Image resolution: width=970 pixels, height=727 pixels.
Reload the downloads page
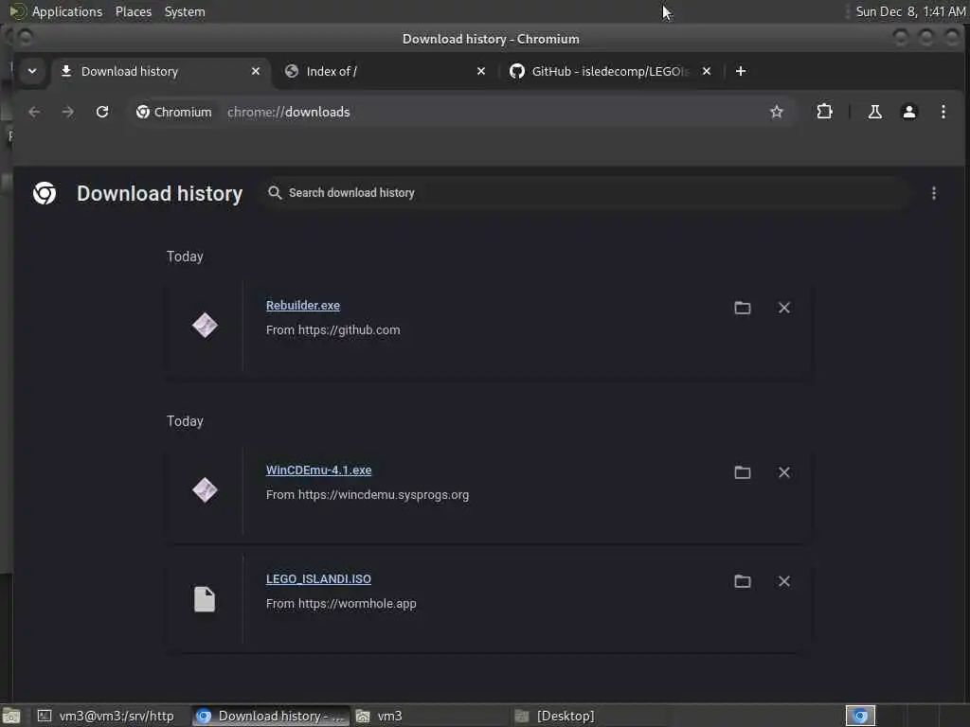(102, 112)
